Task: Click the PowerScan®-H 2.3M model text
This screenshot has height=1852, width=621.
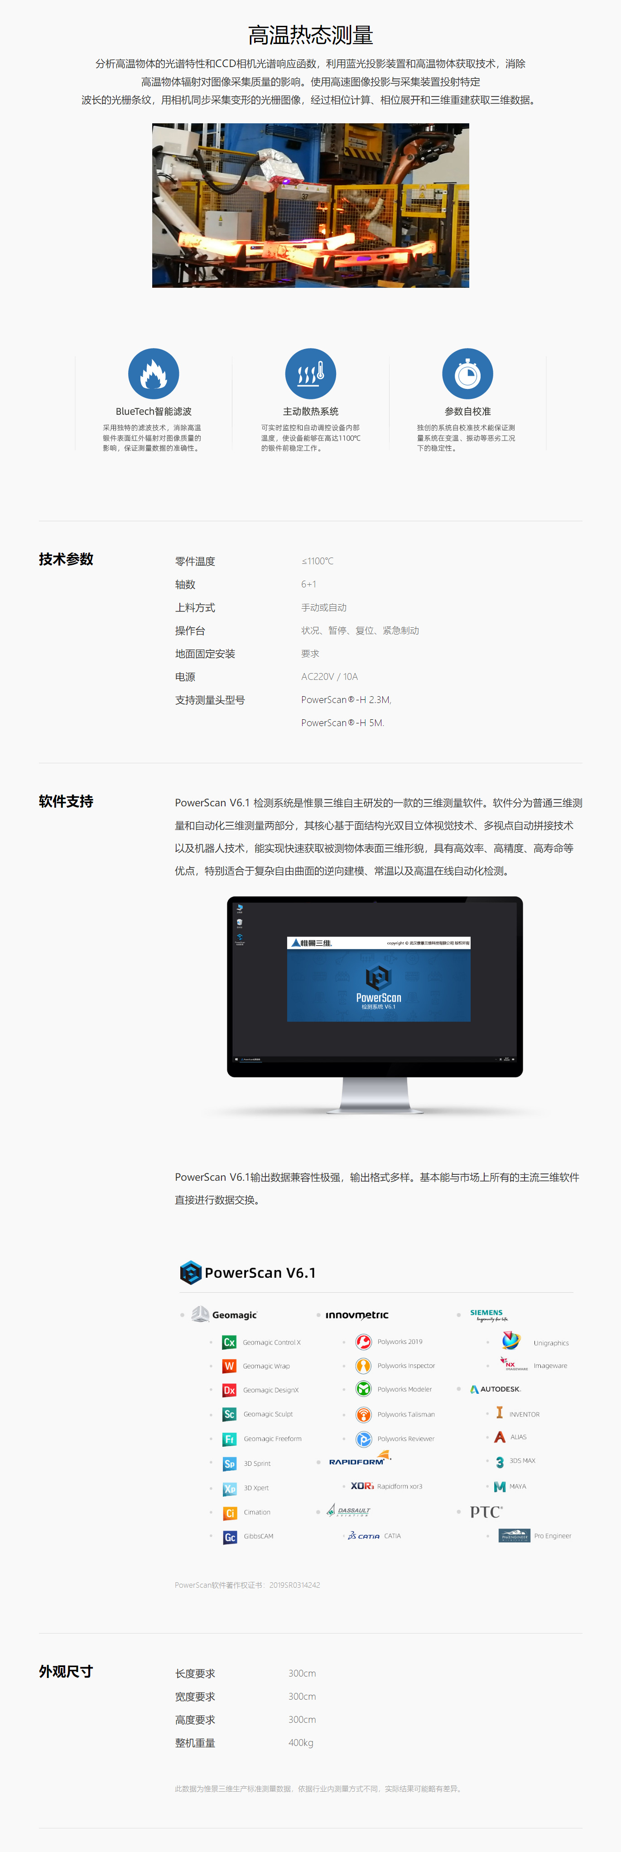Action: click(x=346, y=699)
